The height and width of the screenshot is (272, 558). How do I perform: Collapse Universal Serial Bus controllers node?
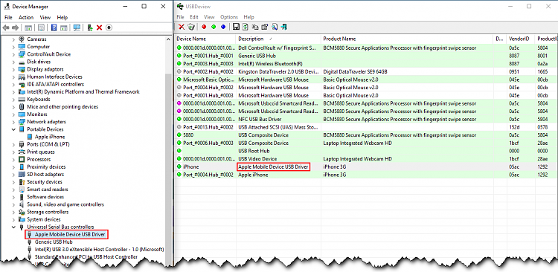tap(13, 227)
